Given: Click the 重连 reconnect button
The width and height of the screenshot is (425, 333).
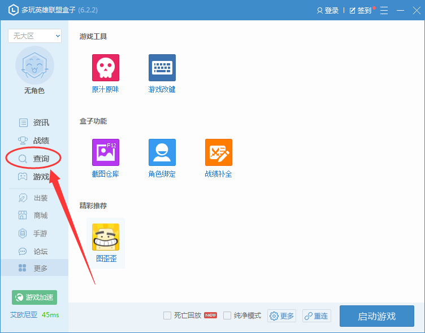Looking at the screenshot, I should click(x=316, y=316).
